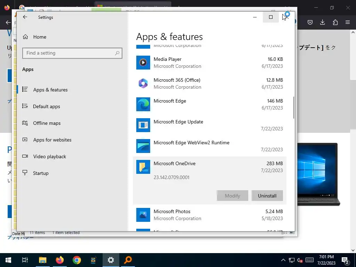Click the Apps for websites icon
Image resolution: width=356 pixels, height=267 pixels.
25,139
